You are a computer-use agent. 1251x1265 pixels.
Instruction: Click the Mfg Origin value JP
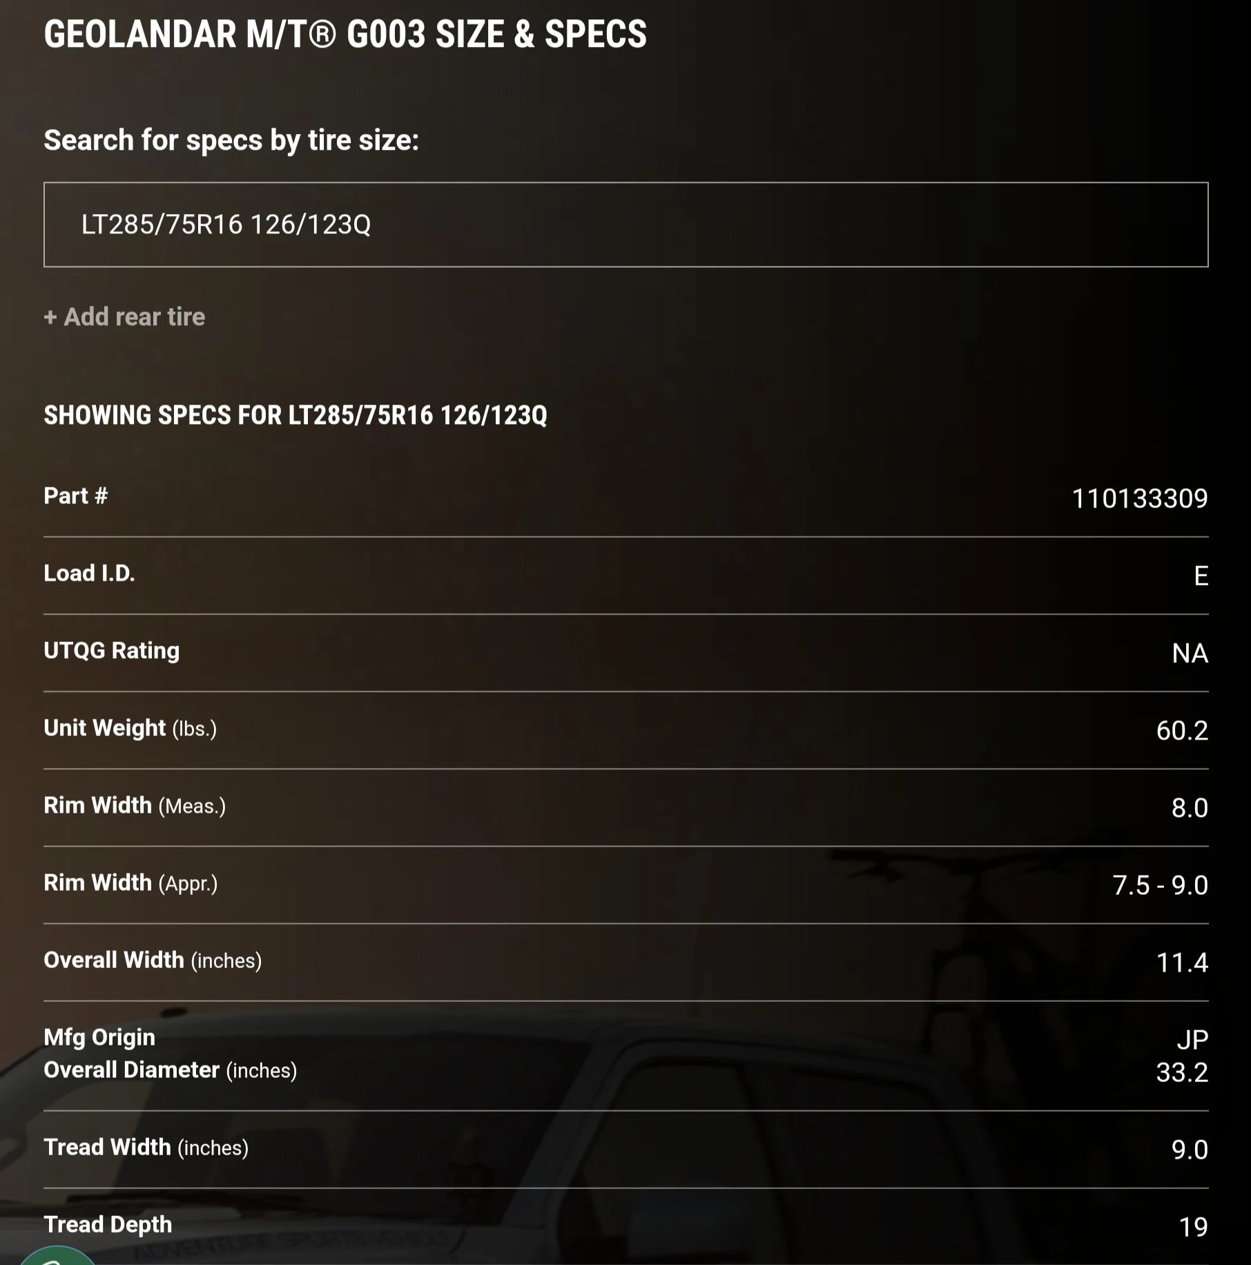click(x=1192, y=1040)
